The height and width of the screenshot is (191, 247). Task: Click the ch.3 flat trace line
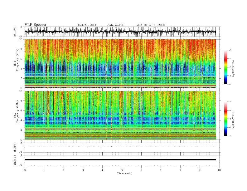(x=120, y=147)
